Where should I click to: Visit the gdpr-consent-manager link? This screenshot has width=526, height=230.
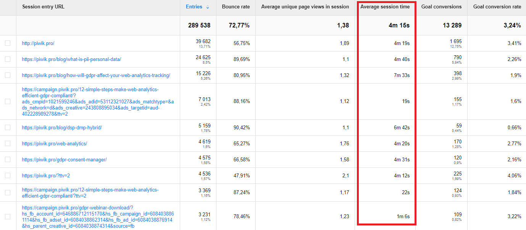coord(64,160)
